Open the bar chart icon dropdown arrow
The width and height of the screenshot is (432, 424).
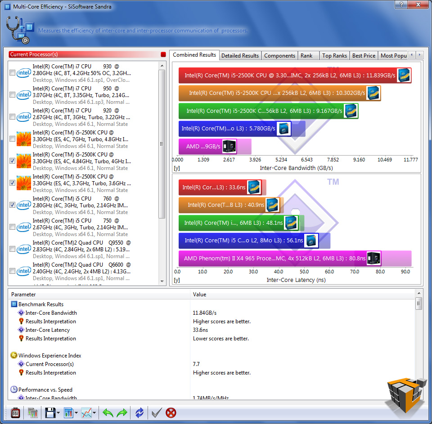click(76, 413)
